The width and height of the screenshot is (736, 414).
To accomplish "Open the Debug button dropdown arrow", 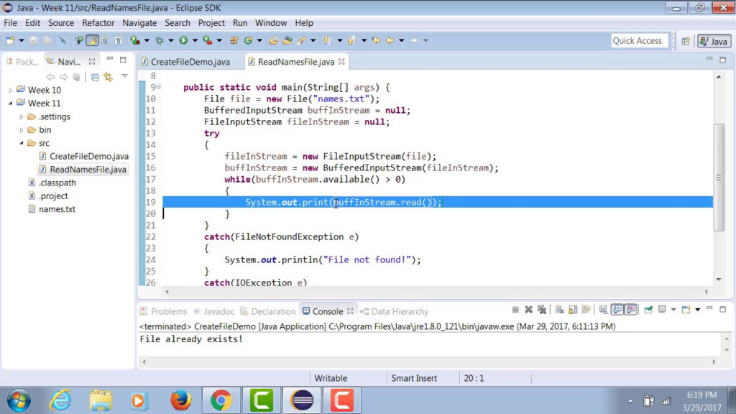I will click(x=171, y=41).
